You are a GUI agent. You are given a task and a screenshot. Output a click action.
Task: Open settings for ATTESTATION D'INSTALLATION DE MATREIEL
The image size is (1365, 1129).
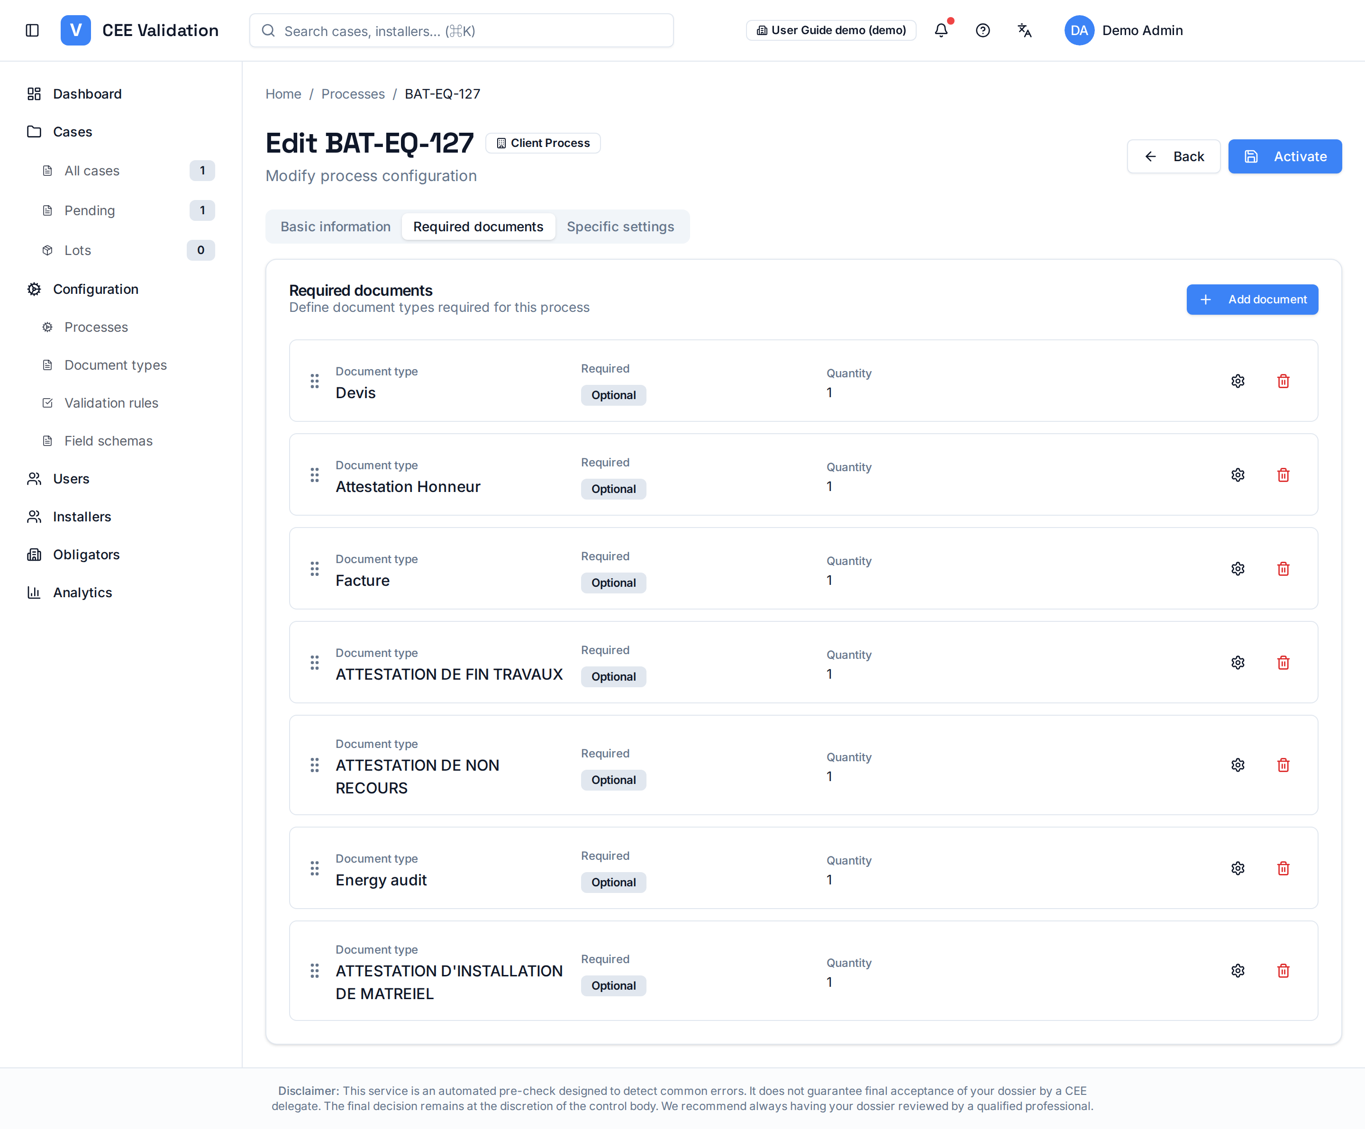click(x=1238, y=970)
